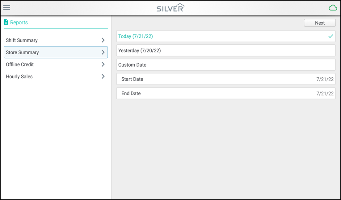Expand the Hourly Sales chevron
The width and height of the screenshot is (341, 200).
point(103,76)
